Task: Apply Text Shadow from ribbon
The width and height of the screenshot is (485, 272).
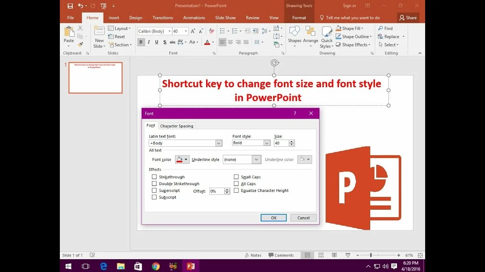Action: 164,42
